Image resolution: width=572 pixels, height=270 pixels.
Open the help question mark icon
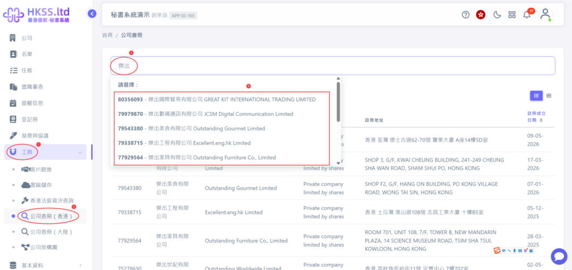point(465,15)
